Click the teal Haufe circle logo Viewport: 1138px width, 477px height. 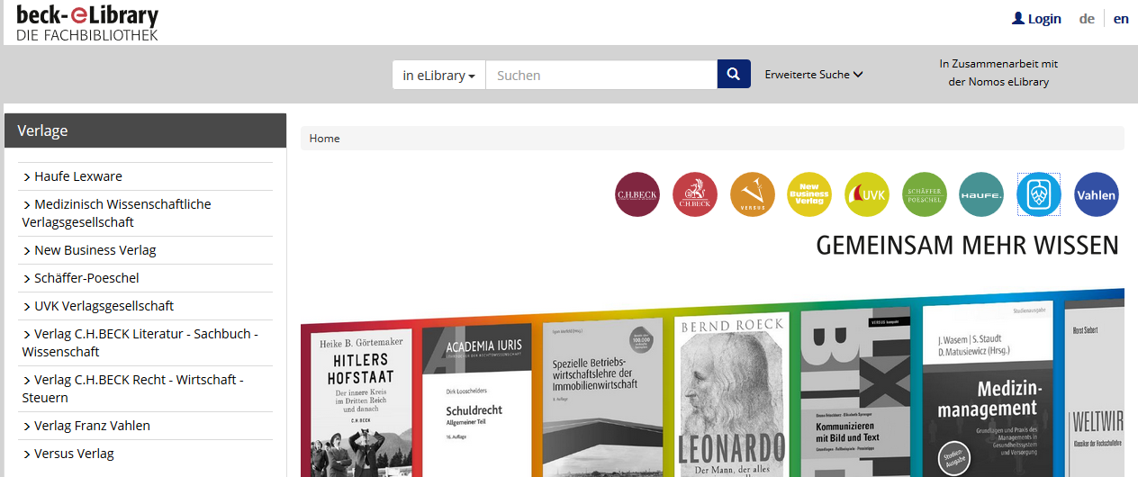point(981,194)
